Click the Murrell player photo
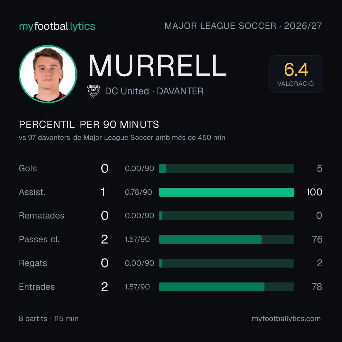Image resolution: width=342 pixels, height=342 pixels. point(48,74)
